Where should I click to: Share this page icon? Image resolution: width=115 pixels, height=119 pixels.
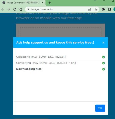90,9
